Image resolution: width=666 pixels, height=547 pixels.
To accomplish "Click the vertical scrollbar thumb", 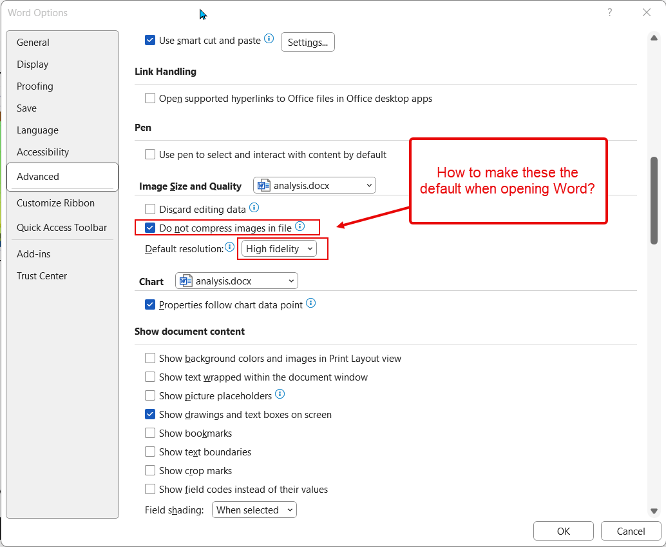I will point(654,201).
